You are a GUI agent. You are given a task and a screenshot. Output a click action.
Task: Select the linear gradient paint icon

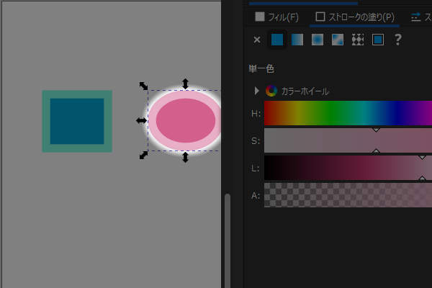tap(297, 40)
